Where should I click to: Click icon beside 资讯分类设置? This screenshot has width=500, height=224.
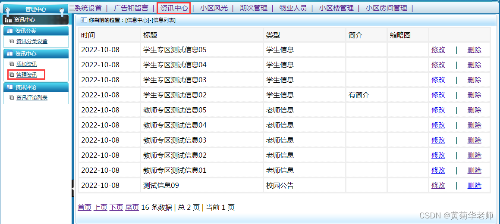coord(12,41)
